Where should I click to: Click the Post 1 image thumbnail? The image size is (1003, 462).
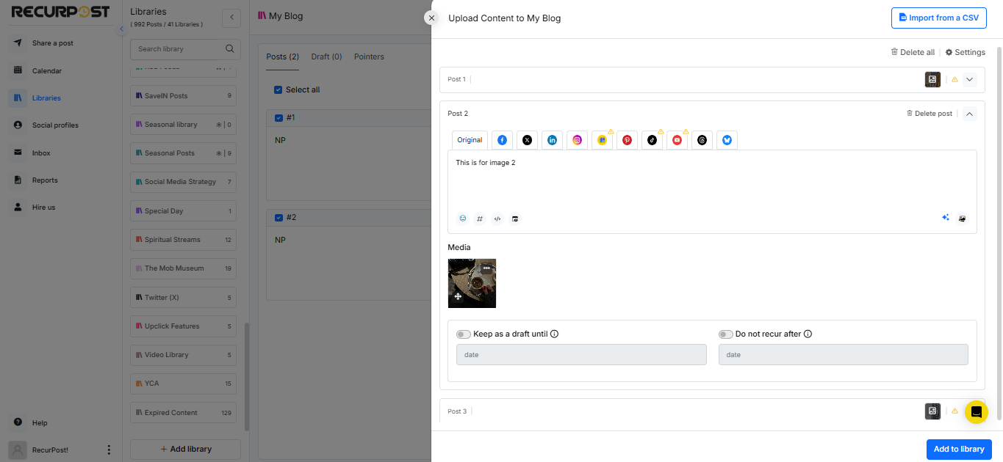(x=933, y=79)
